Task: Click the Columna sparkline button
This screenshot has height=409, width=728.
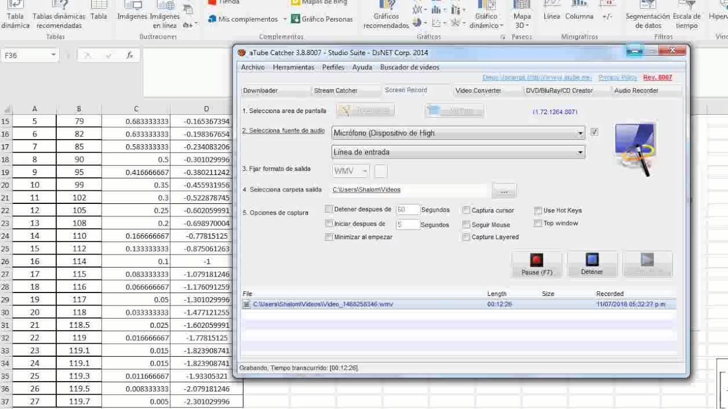Action: click(x=579, y=11)
